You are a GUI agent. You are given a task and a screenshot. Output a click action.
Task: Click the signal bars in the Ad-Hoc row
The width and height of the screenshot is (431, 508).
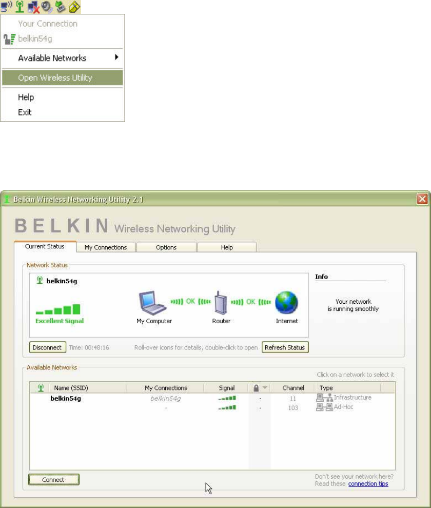tap(227, 407)
